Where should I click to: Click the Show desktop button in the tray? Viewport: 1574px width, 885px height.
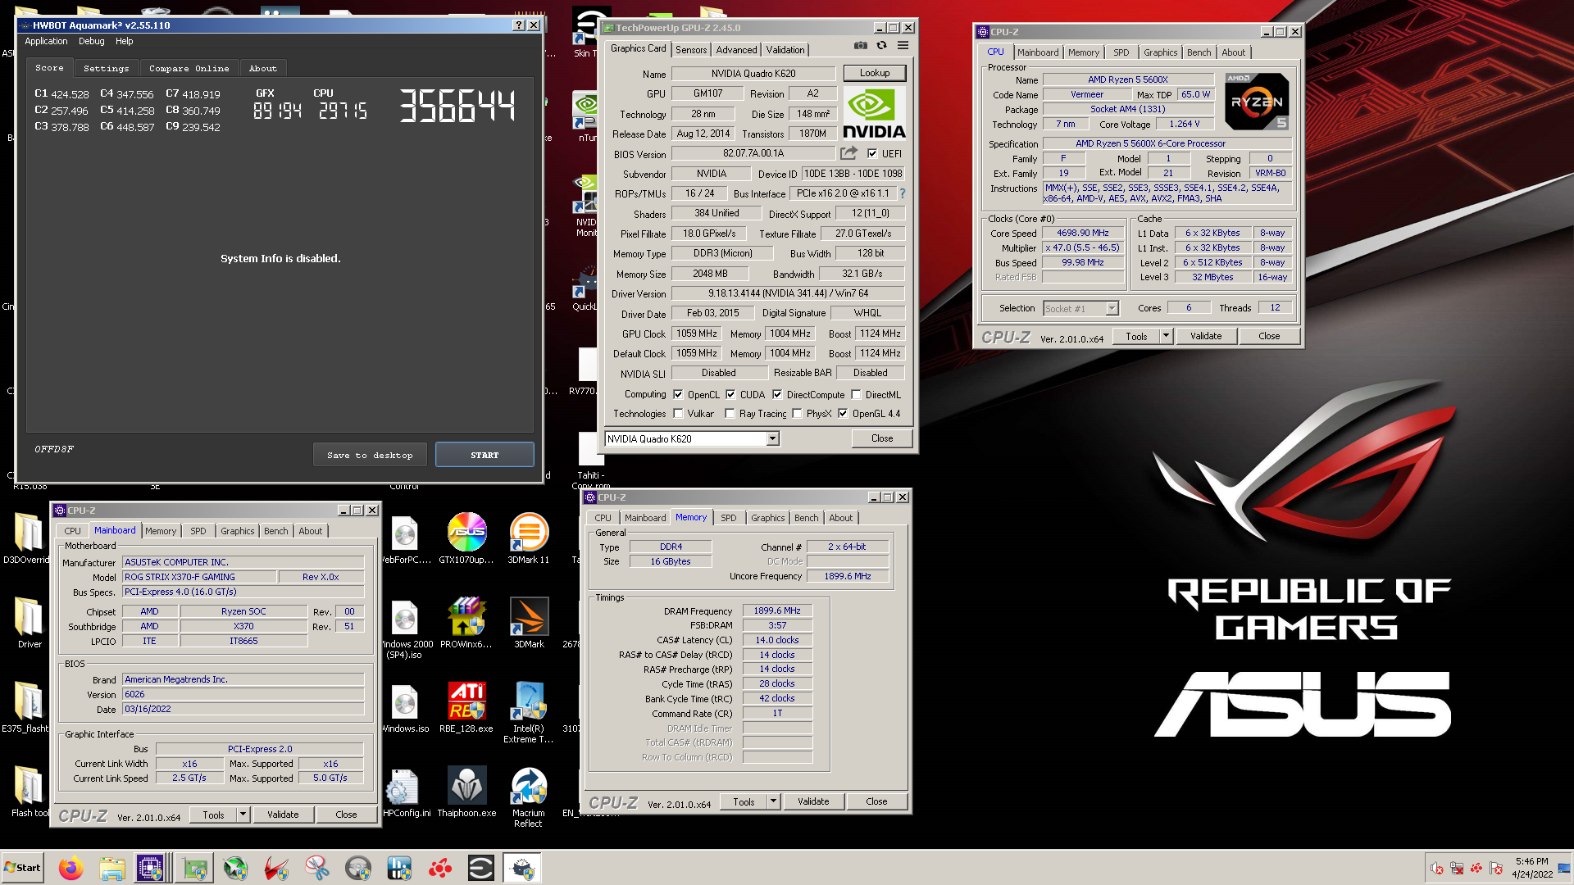tap(1565, 868)
